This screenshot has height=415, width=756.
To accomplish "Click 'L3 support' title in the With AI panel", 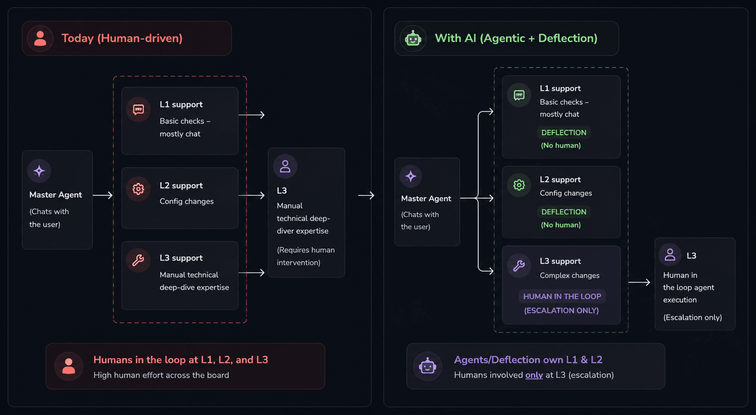I will (x=560, y=261).
